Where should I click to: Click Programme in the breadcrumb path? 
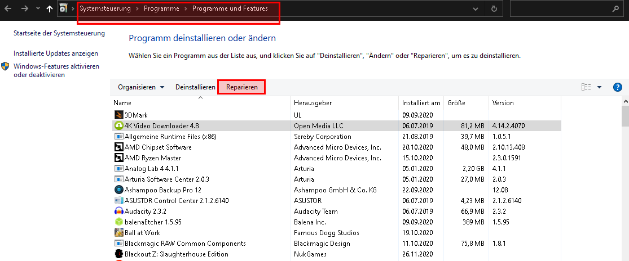(162, 8)
